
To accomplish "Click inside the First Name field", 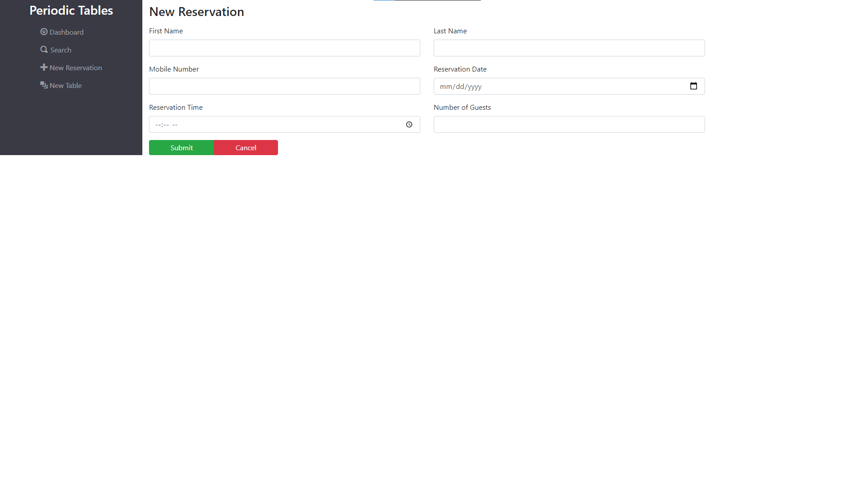I will click(284, 48).
